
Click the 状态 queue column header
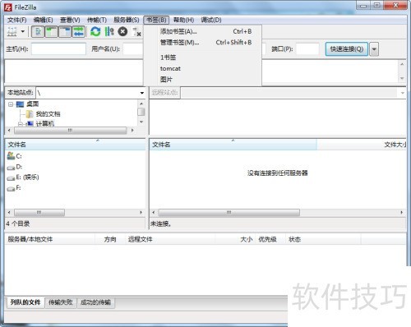[323, 239]
